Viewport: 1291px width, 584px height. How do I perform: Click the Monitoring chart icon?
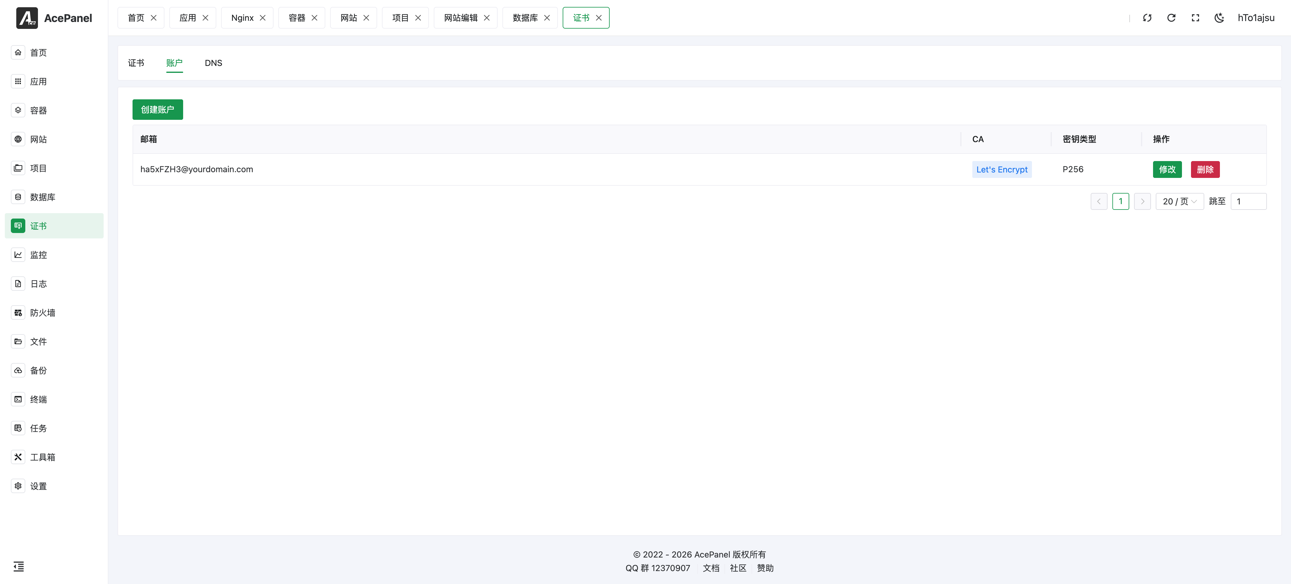coord(18,254)
